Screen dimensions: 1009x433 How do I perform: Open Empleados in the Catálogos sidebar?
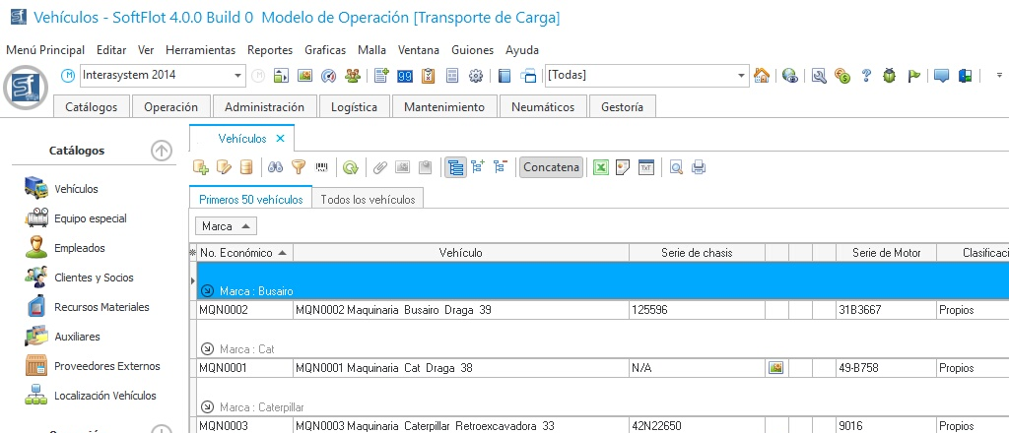click(x=79, y=248)
